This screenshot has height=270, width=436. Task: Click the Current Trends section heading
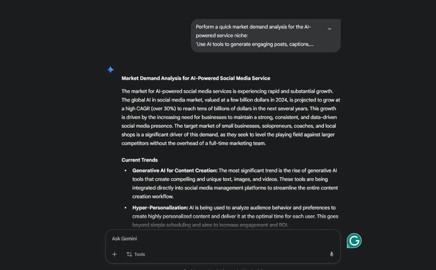(140, 160)
